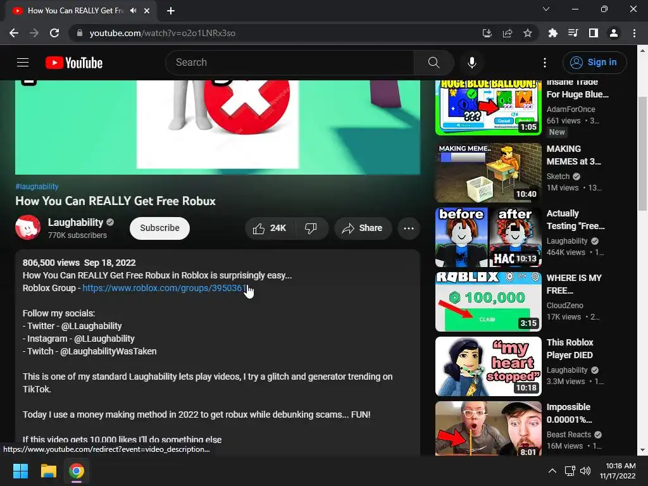Open 'WHERE IS MY FREE...' video title
This screenshot has width=648, height=486.
click(x=574, y=284)
